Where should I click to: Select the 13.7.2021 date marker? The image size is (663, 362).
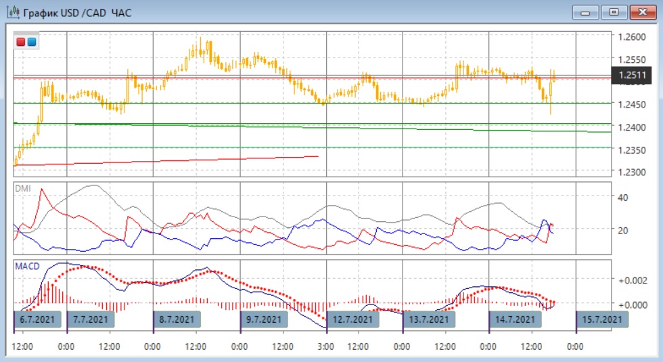click(x=429, y=319)
